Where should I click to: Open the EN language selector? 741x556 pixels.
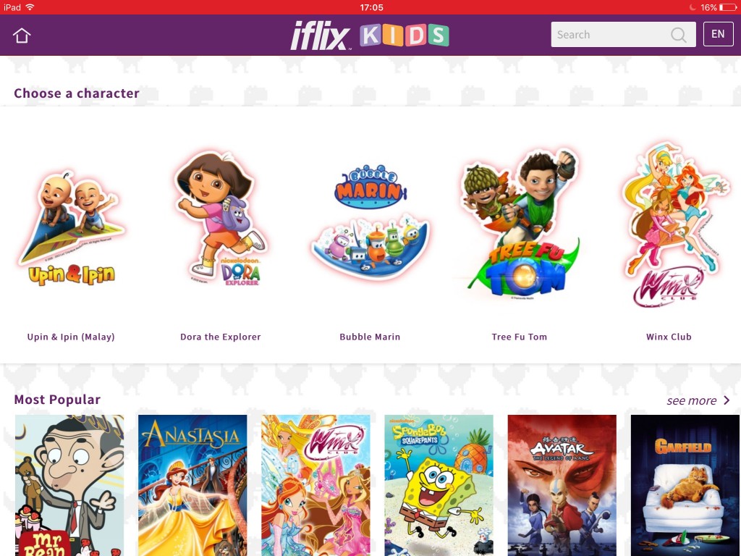coord(718,34)
